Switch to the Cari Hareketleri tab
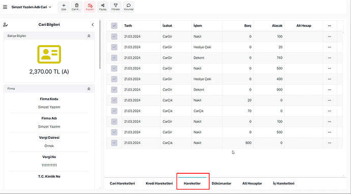Image resolution: width=351 pixels, height=194 pixels. [x=122, y=183]
